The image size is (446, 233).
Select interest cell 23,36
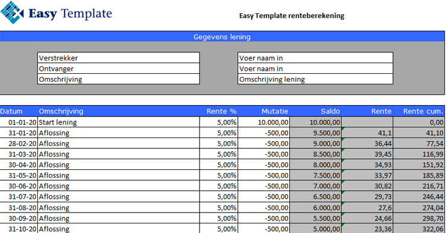click(x=368, y=228)
